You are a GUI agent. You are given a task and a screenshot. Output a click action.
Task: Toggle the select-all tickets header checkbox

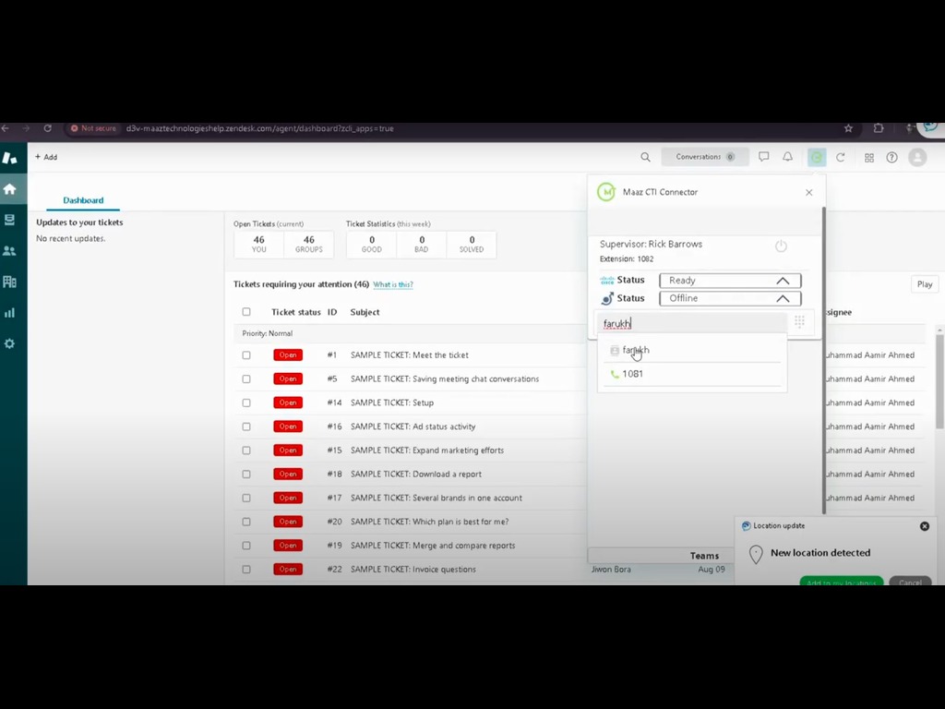click(x=246, y=312)
